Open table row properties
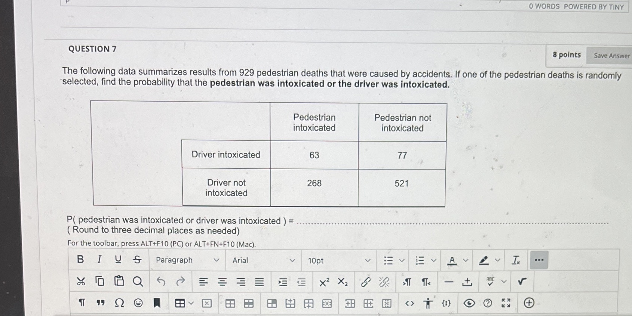 248,304
